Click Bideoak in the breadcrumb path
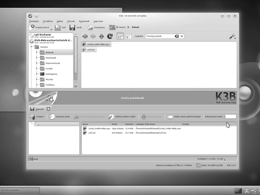The image size is (260, 195). (x=135, y=27)
